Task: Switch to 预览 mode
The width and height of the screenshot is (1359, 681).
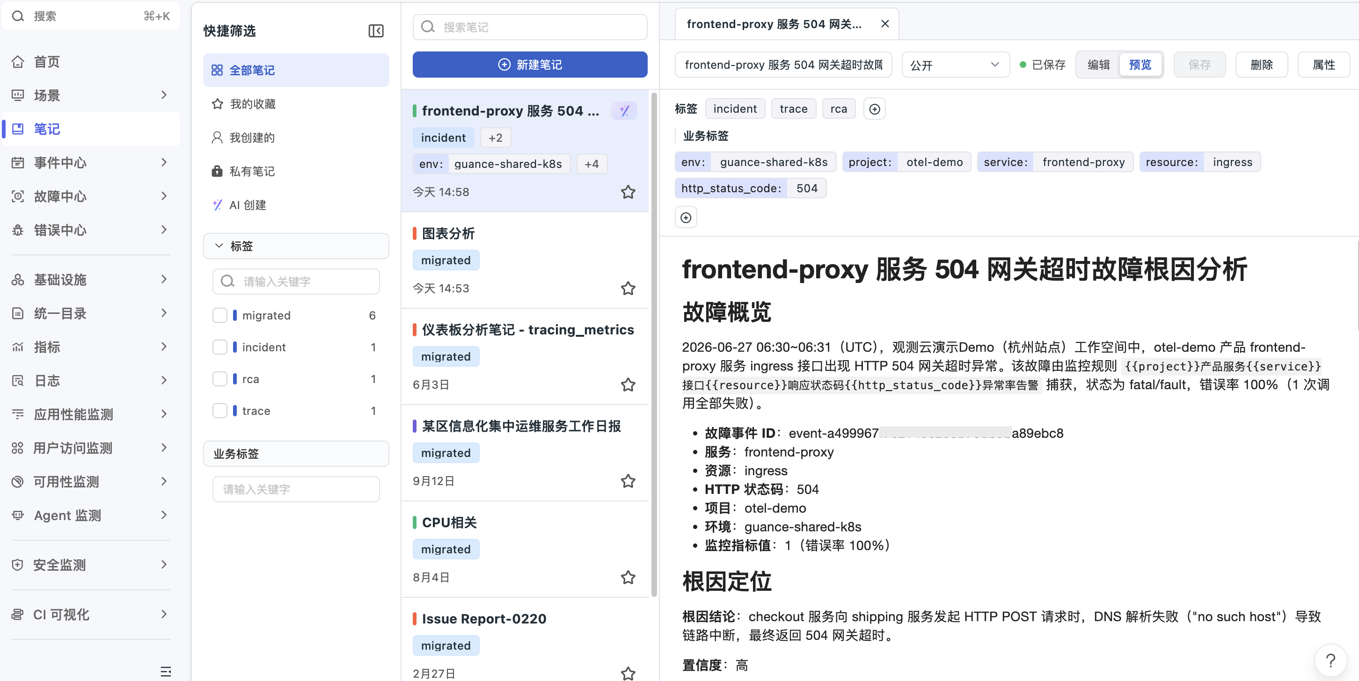Action: [1140, 65]
